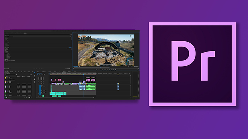Click the New Bin folder icon in Project panel
The width and height of the screenshot is (248, 139).
point(28,97)
